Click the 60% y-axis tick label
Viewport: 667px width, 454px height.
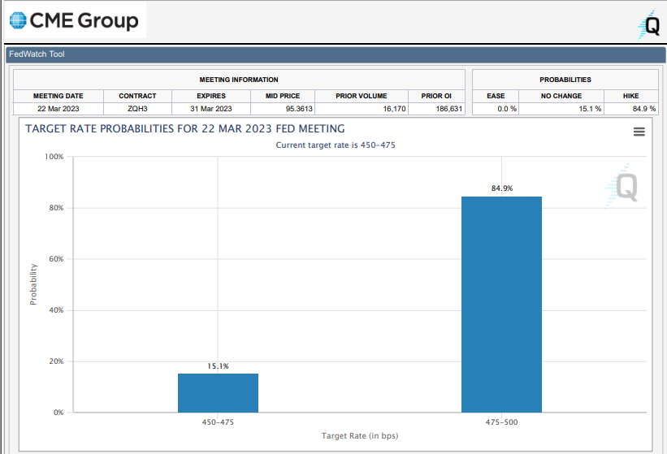56,259
